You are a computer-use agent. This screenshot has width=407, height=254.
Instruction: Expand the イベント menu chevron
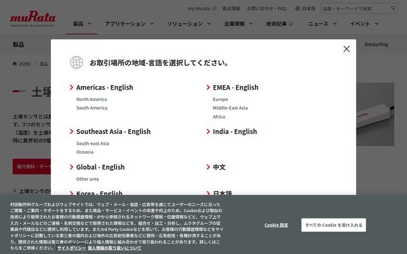click(x=376, y=23)
